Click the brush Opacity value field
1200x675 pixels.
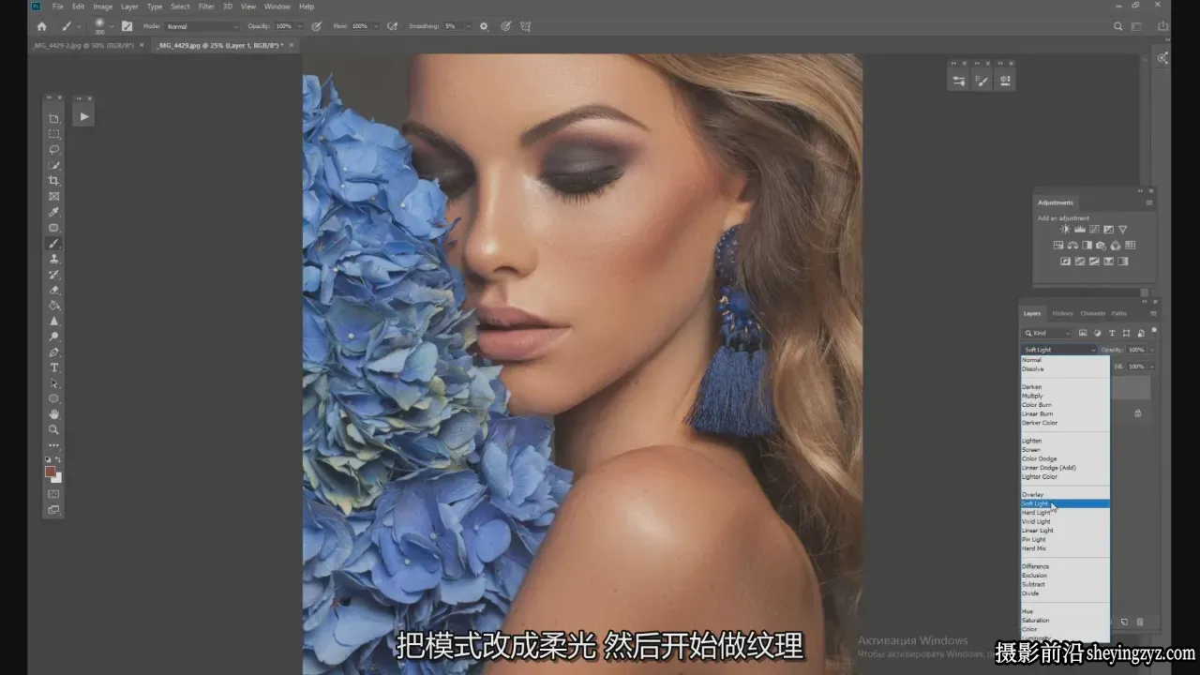(283, 26)
